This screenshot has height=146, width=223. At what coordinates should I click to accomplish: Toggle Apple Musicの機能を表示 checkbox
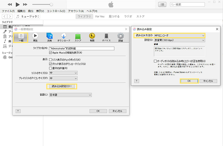pos(50,53)
